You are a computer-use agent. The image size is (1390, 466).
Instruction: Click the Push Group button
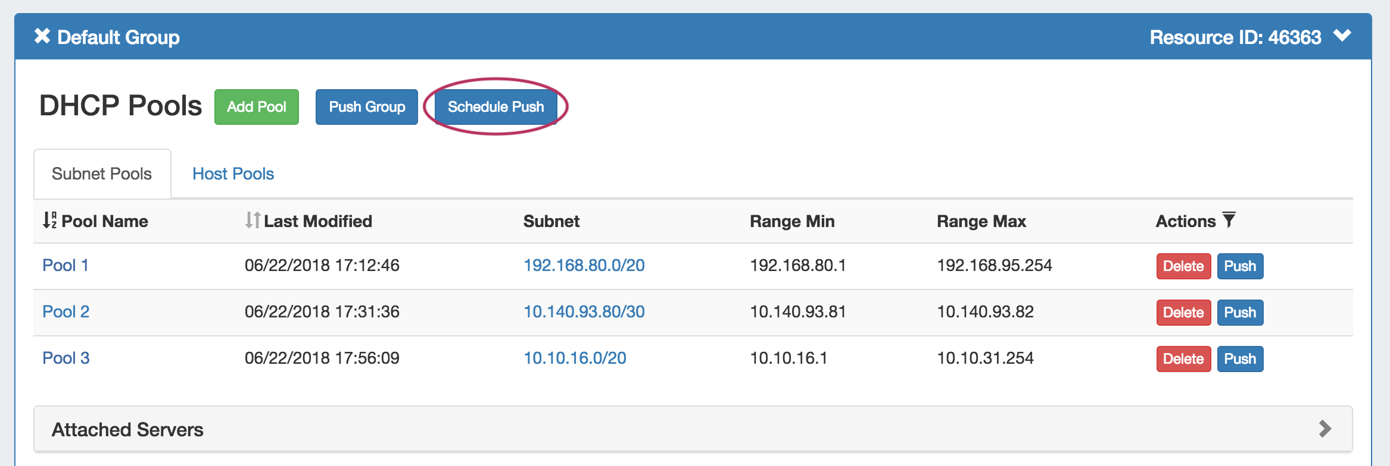pos(367,107)
